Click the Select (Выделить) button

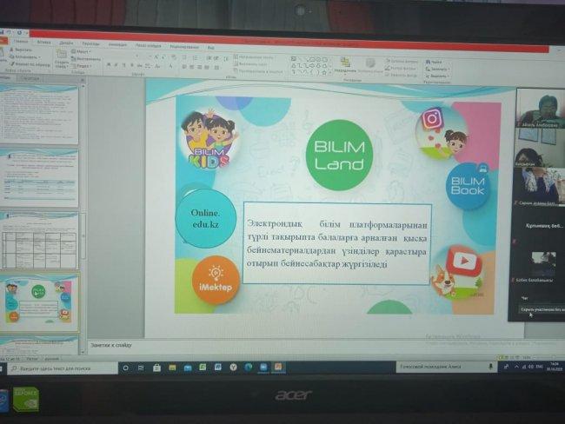point(437,76)
